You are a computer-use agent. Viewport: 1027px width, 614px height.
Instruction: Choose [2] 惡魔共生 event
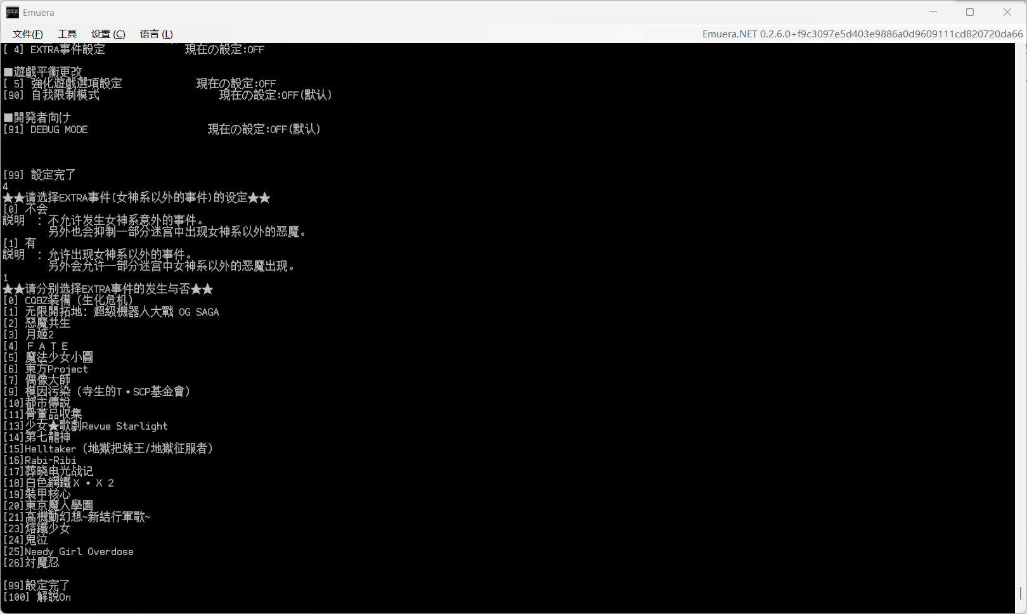click(37, 323)
